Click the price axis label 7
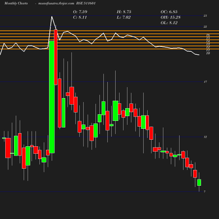 205,192
